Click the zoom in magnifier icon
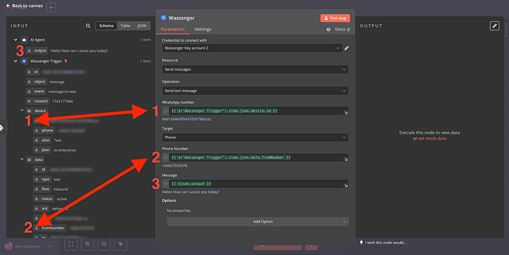Screen dimensions: 509x255 (87, 244)
